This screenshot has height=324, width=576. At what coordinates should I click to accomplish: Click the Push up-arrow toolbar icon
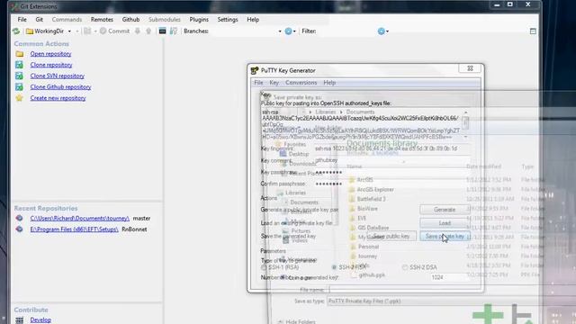tap(148, 31)
